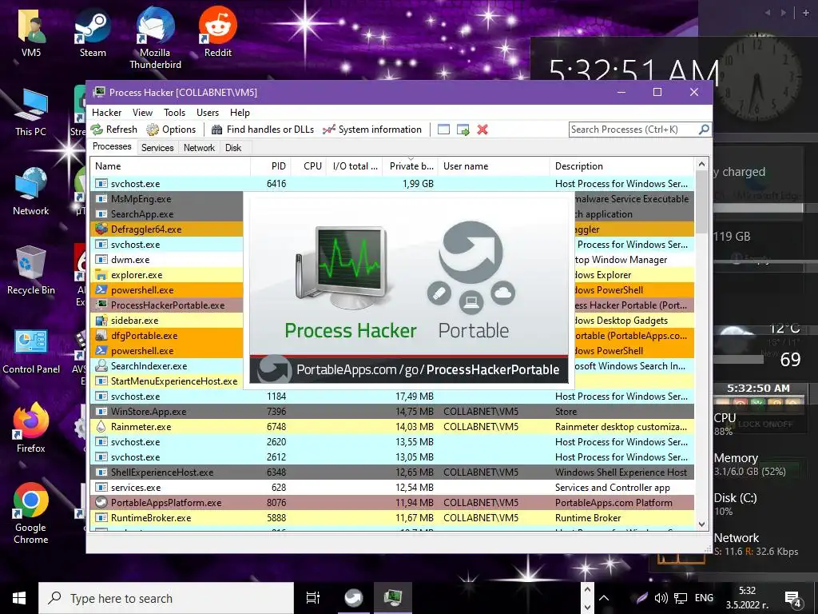Screen dimensions: 818x614
Task: Open the Steam desktop shortcut
Action: tap(93, 32)
